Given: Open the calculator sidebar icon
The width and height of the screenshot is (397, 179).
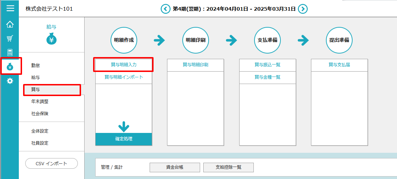Looking at the screenshot, I should (x=10, y=52).
